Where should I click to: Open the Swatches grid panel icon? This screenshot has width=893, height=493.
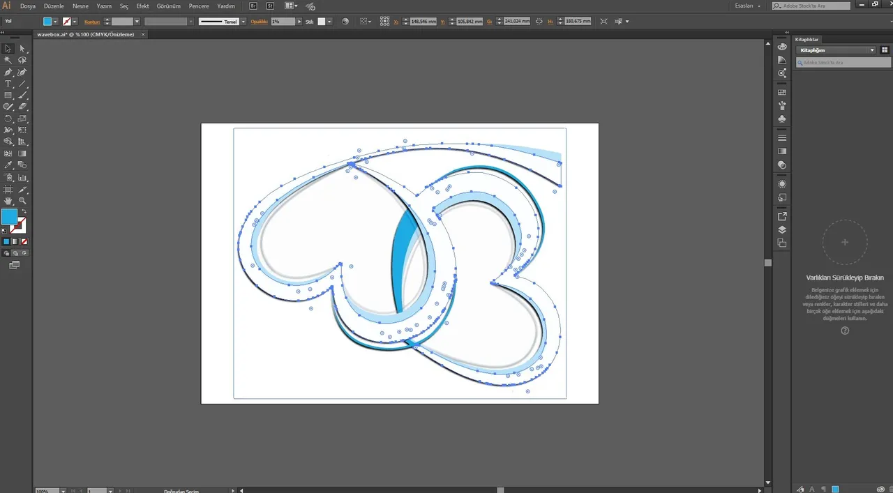[x=782, y=92]
